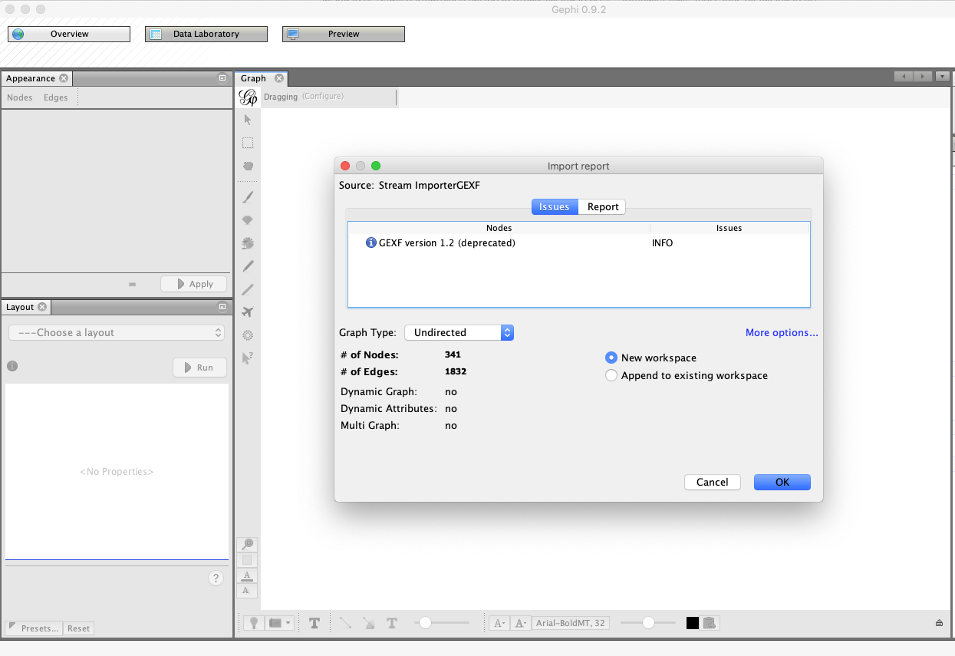The width and height of the screenshot is (955, 656).
Task: Open the Graph Type dropdown
Action: (x=459, y=332)
